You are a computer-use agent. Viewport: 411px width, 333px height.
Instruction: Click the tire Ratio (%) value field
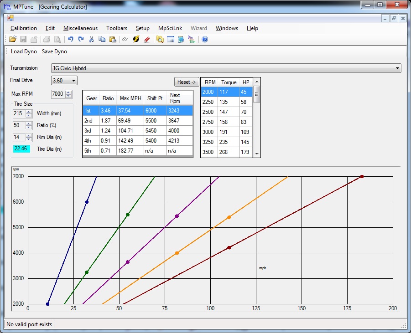click(19, 125)
